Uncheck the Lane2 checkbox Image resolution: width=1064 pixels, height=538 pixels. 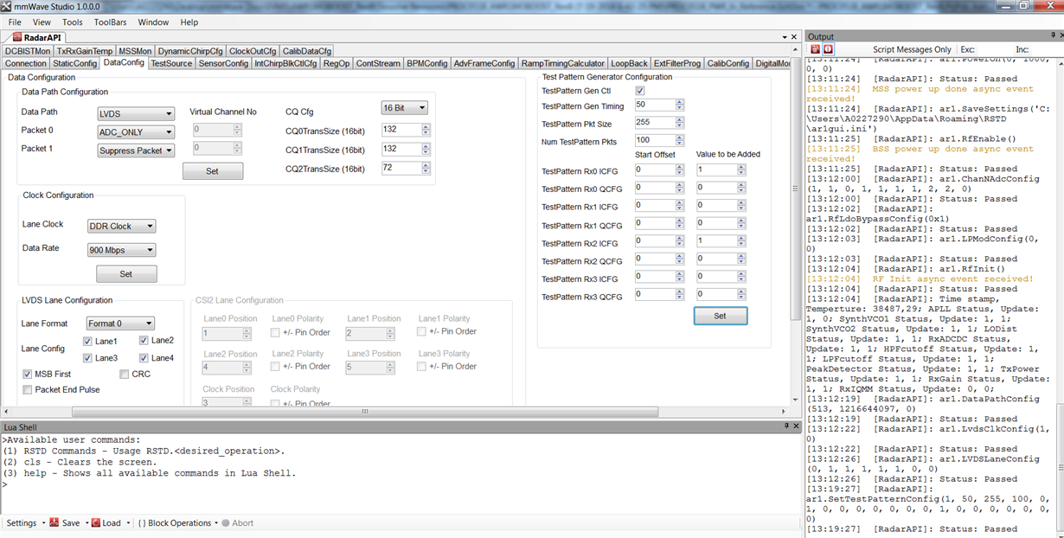coord(144,341)
